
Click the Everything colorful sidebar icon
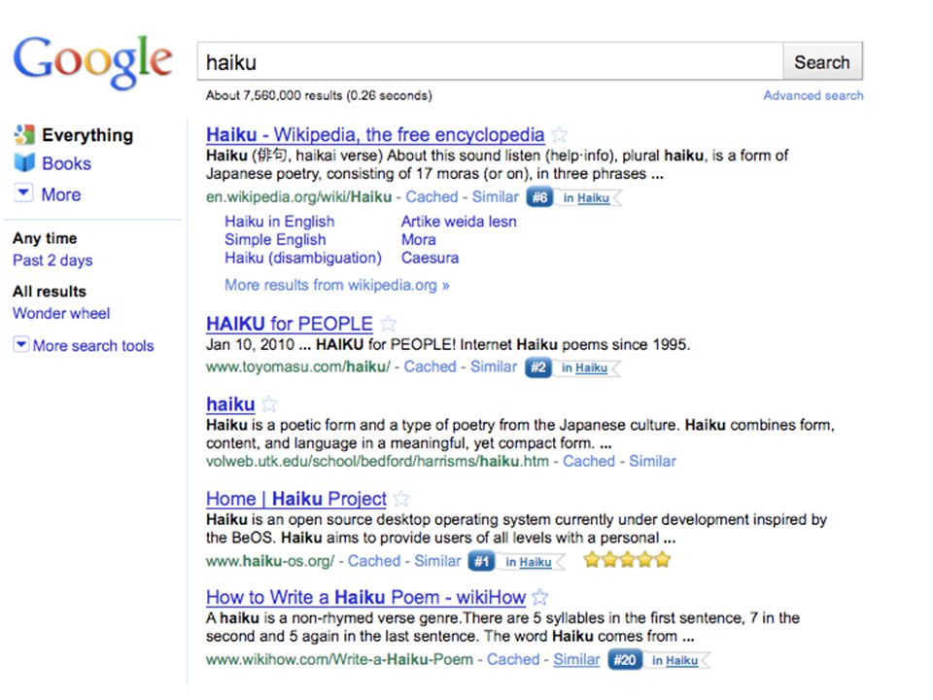[24, 134]
